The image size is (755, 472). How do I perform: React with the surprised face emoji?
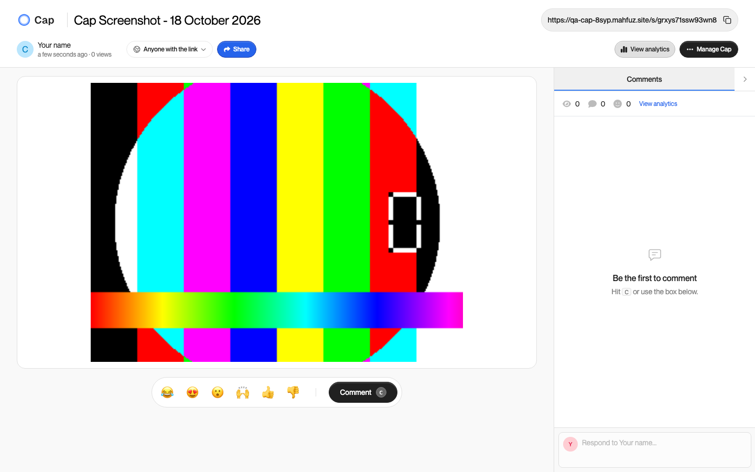(218, 392)
